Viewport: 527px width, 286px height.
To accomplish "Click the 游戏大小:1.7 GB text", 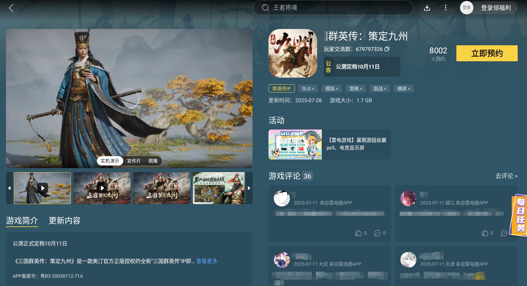I will click(351, 100).
